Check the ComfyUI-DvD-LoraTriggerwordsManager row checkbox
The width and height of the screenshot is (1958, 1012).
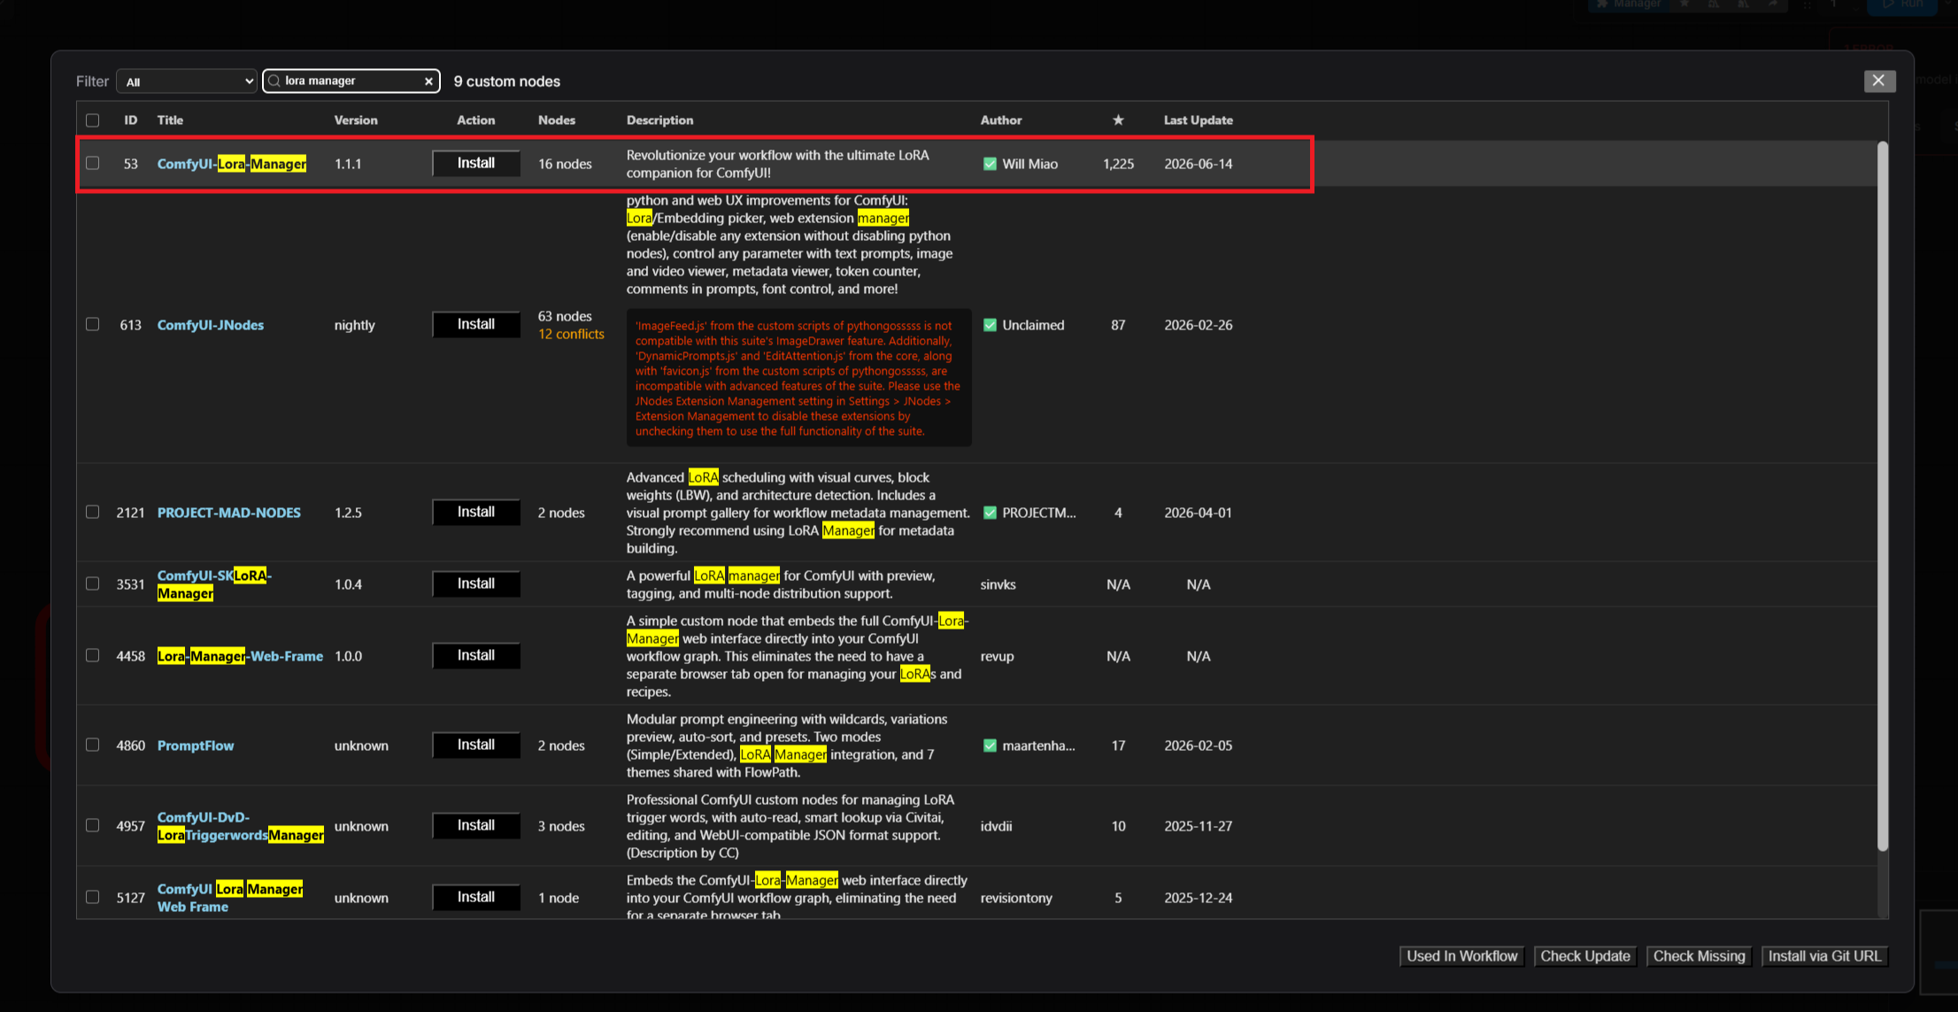coord(93,826)
